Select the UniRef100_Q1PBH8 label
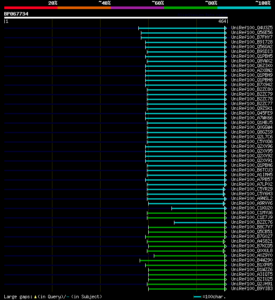 pos(252,80)
